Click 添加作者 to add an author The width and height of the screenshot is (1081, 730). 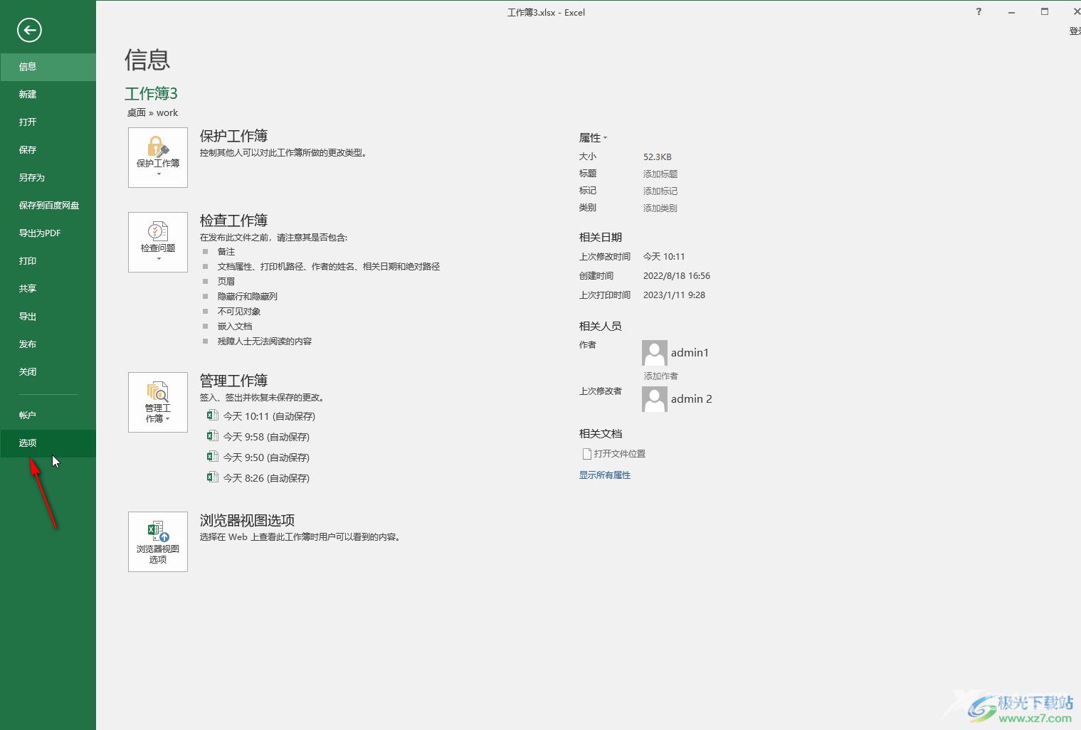[x=661, y=376]
